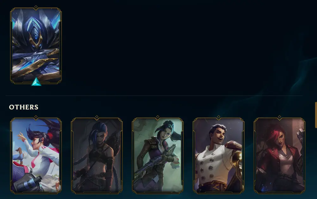This screenshot has height=199, width=317.
Task: Select the dimmed blue-haired Jinx skin card
Action: (96, 156)
